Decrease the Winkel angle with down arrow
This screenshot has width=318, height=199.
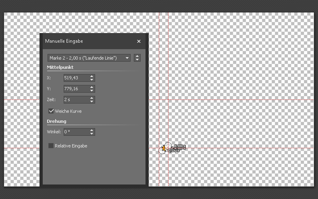[92, 133]
